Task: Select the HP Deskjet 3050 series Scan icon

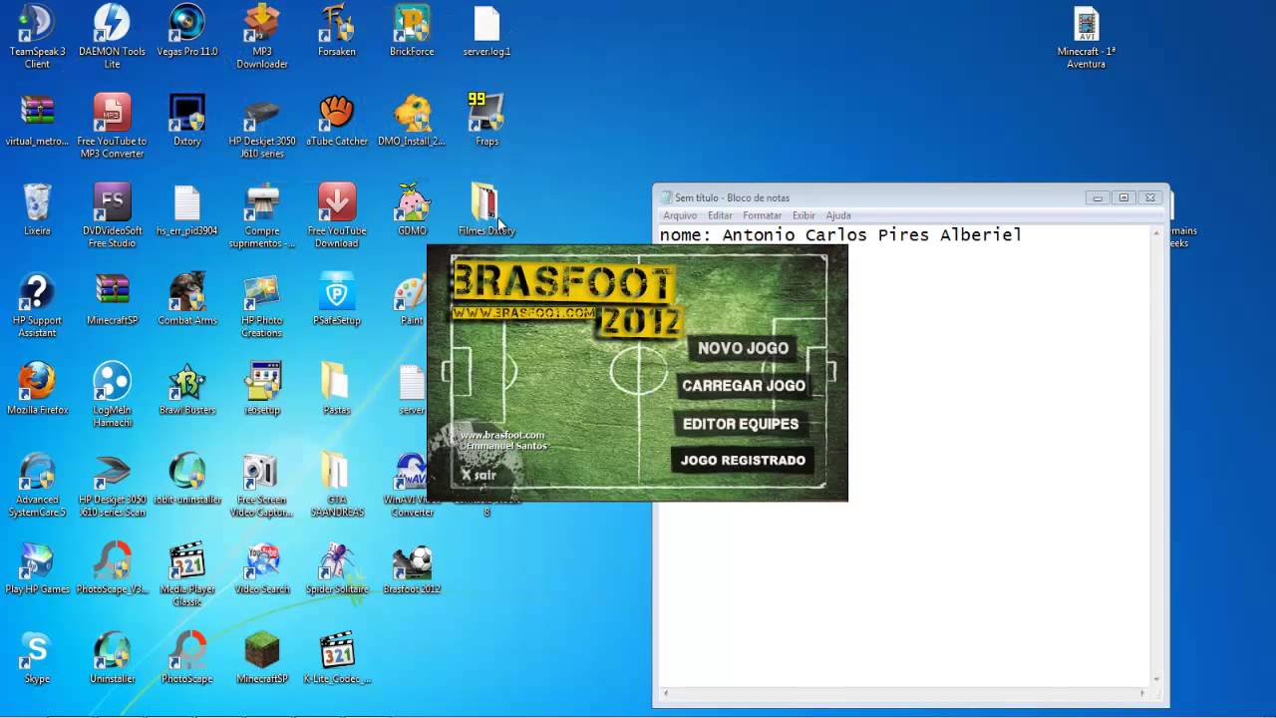Action: (112, 486)
